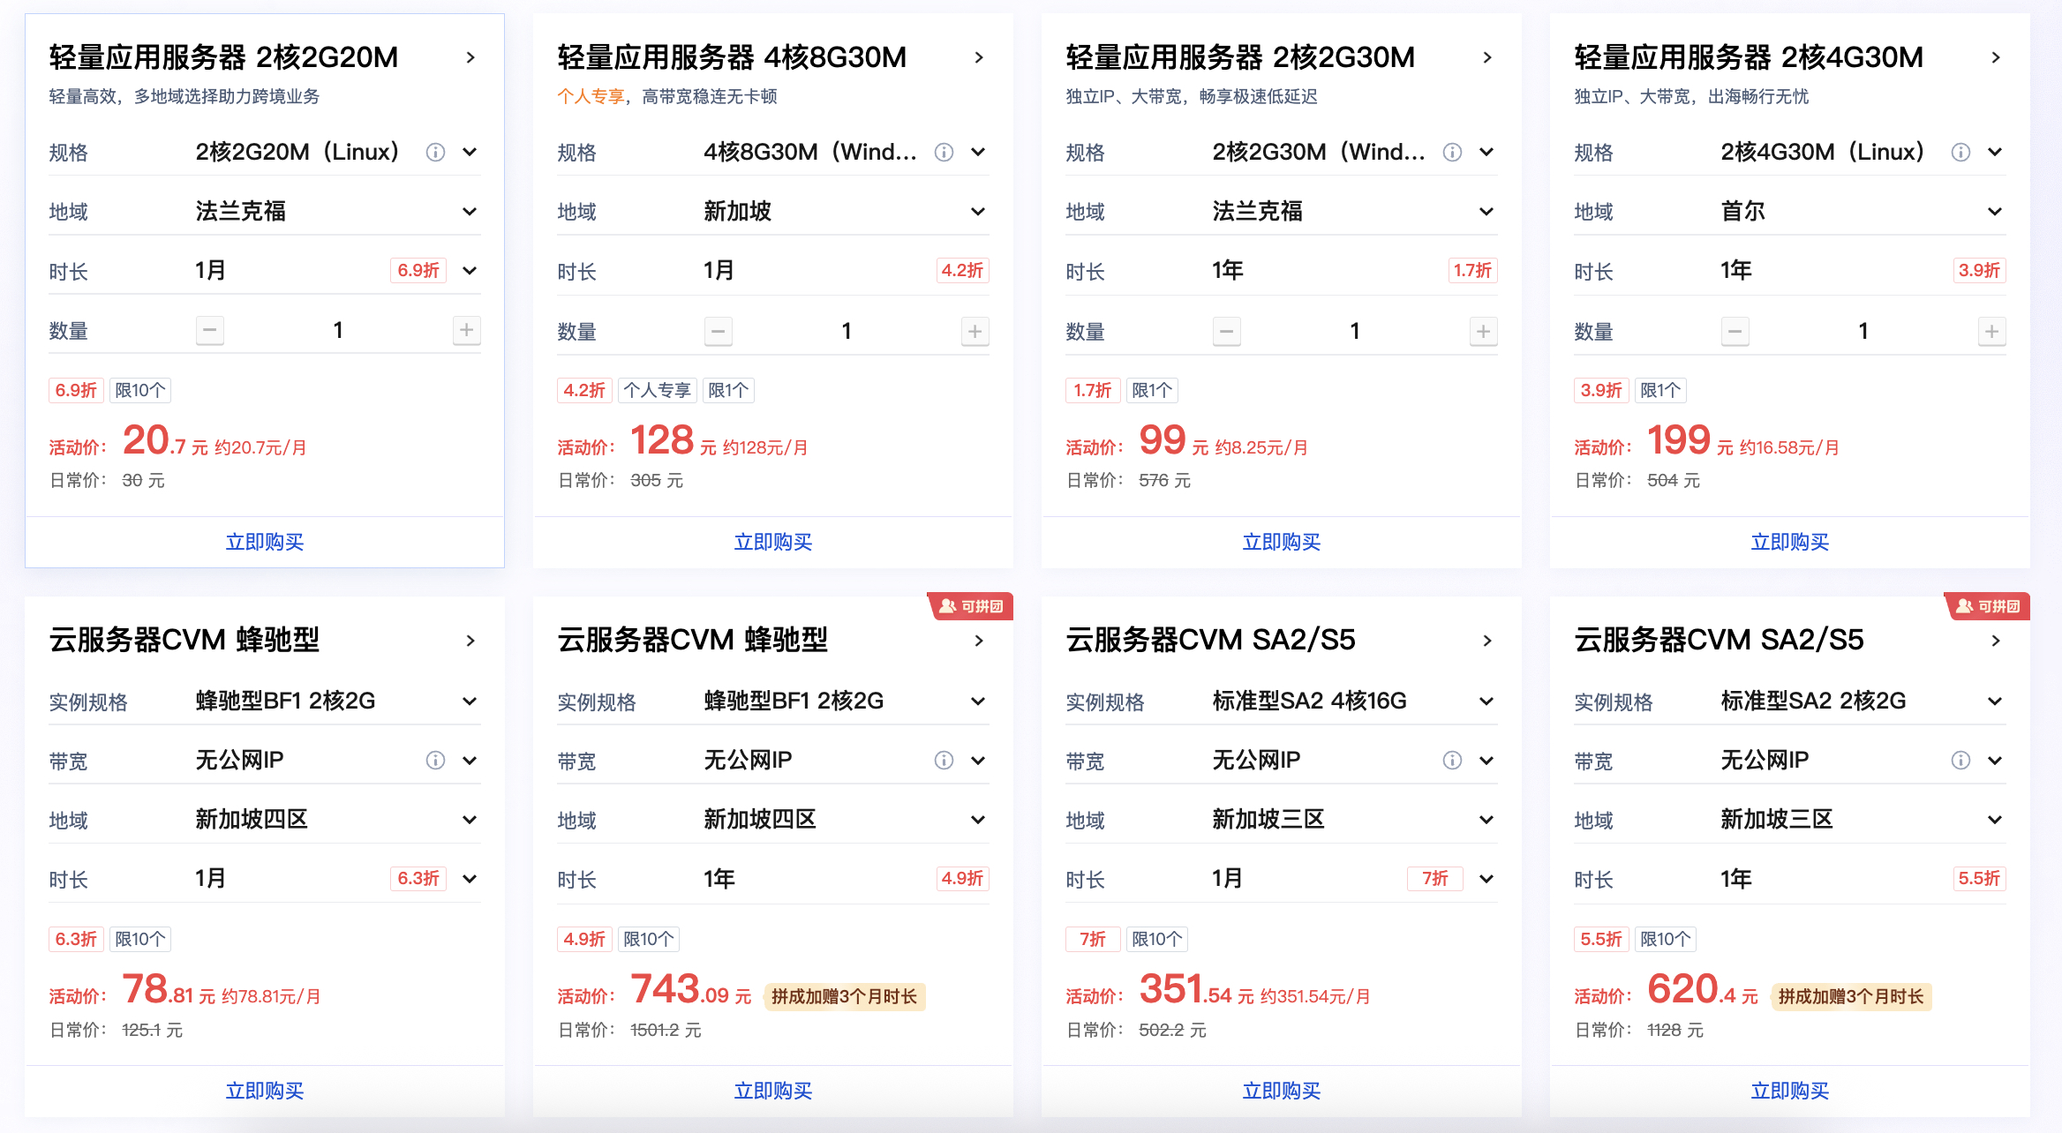The height and width of the screenshot is (1133, 2062).
Task: Click 立即购买 for 4核8G30M server
Action: (x=773, y=542)
